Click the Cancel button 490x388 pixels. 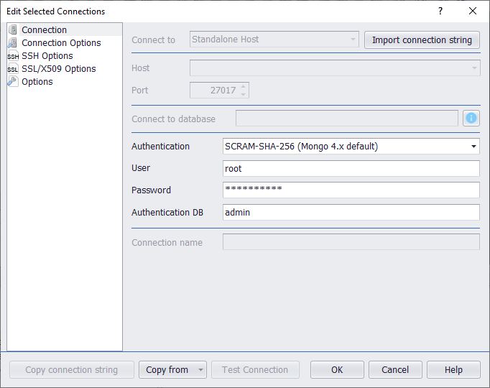pyautogui.click(x=395, y=370)
